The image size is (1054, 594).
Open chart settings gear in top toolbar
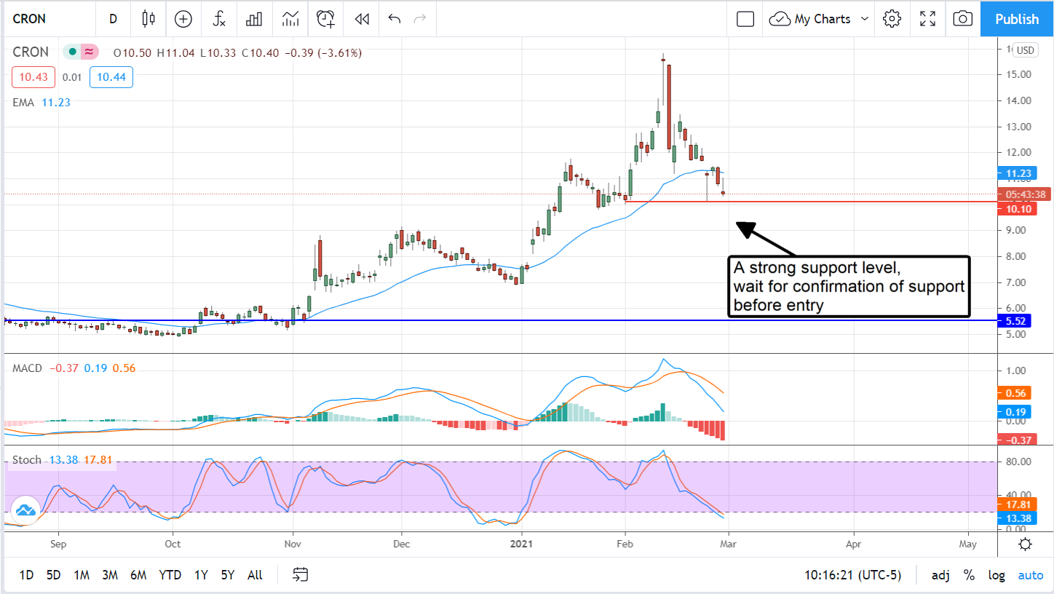pos(892,19)
